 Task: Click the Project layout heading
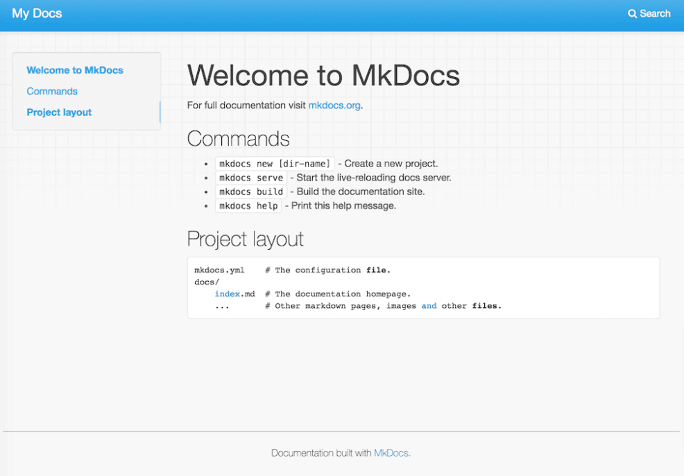(x=245, y=239)
